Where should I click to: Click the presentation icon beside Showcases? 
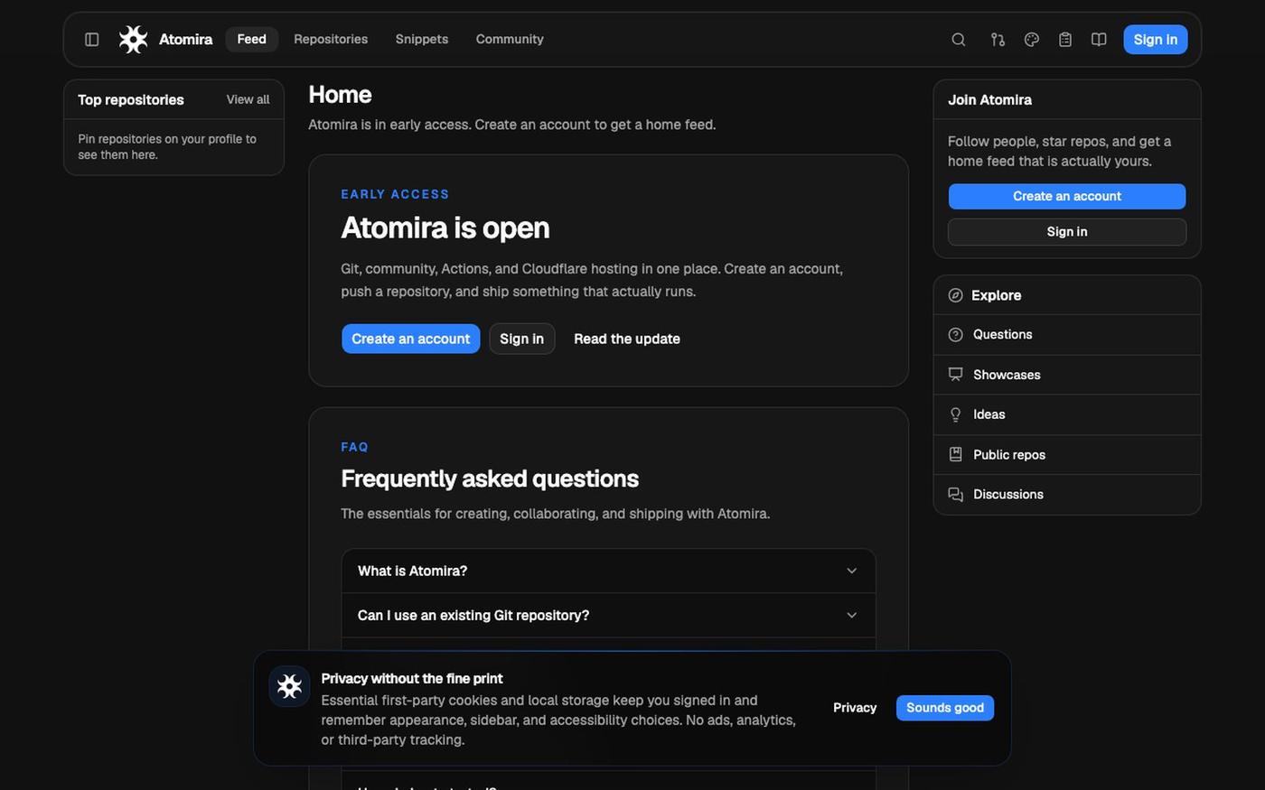[x=955, y=375]
